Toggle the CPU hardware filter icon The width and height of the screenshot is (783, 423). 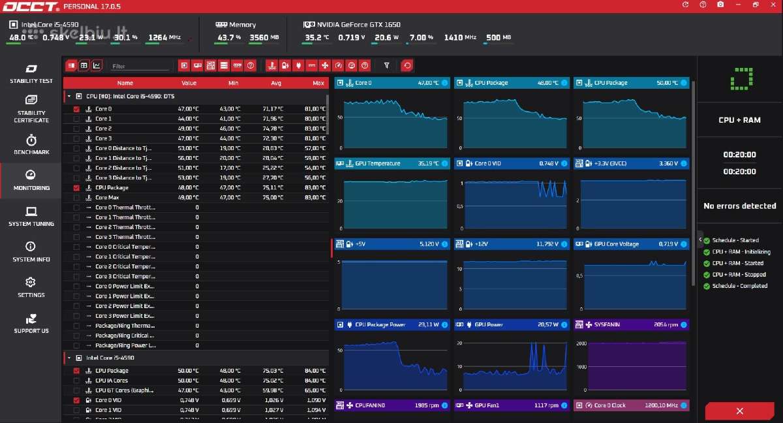pyautogui.click(x=184, y=65)
